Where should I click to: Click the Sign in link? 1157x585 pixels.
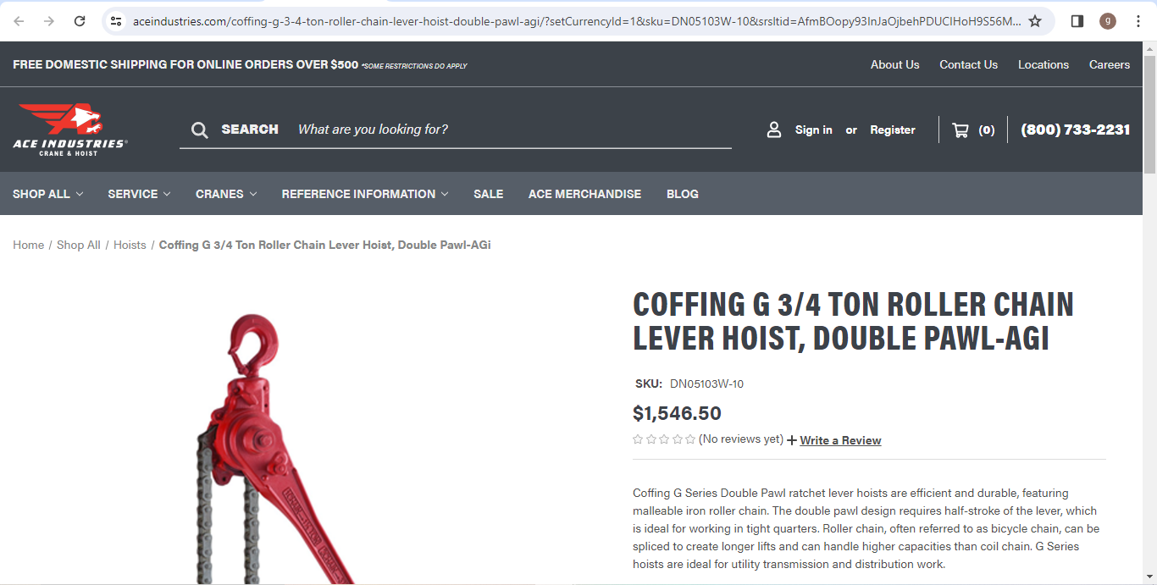pos(813,130)
